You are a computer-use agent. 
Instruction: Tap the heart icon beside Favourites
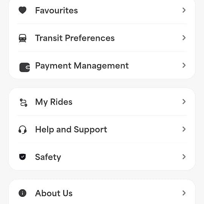click(x=23, y=10)
